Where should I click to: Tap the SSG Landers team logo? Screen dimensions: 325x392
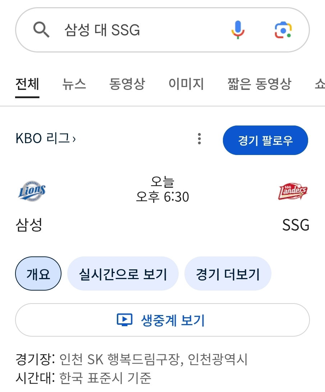pyautogui.click(x=293, y=191)
